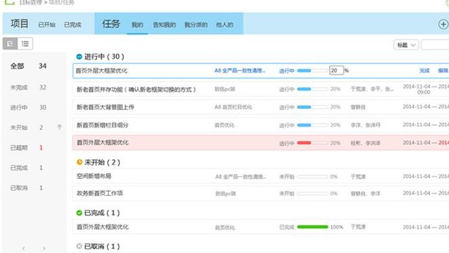
Task: Open the 已完成 projects tab
Action: [72, 24]
